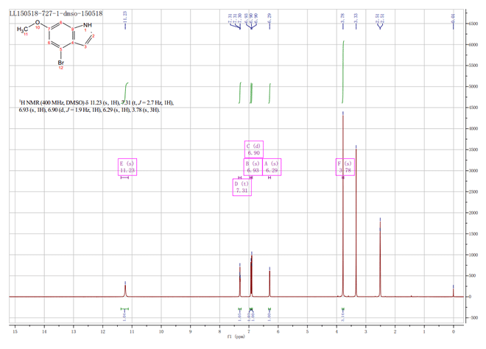The width and height of the screenshot is (486, 349).
Task: Click the 6.29 peak label at top
Action: [x=270, y=18]
